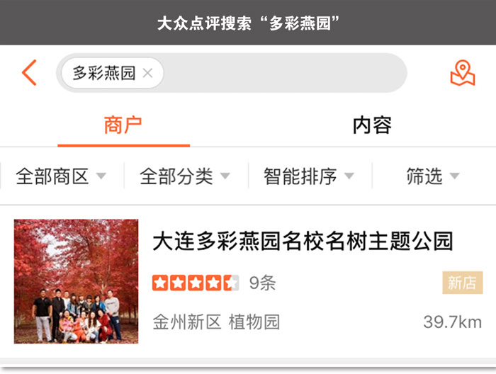Tap the 新店 badge icon
Viewport: 496px width, 374px height.
[x=462, y=283]
